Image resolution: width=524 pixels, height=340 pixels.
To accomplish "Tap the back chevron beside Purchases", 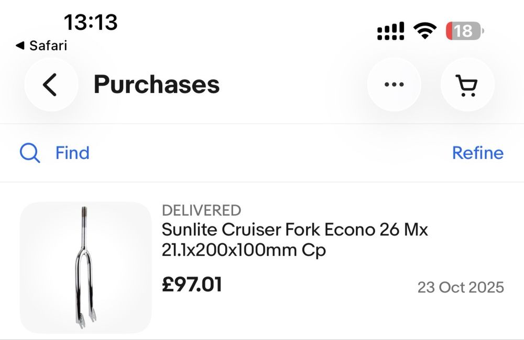I will [x=50, y=85].
